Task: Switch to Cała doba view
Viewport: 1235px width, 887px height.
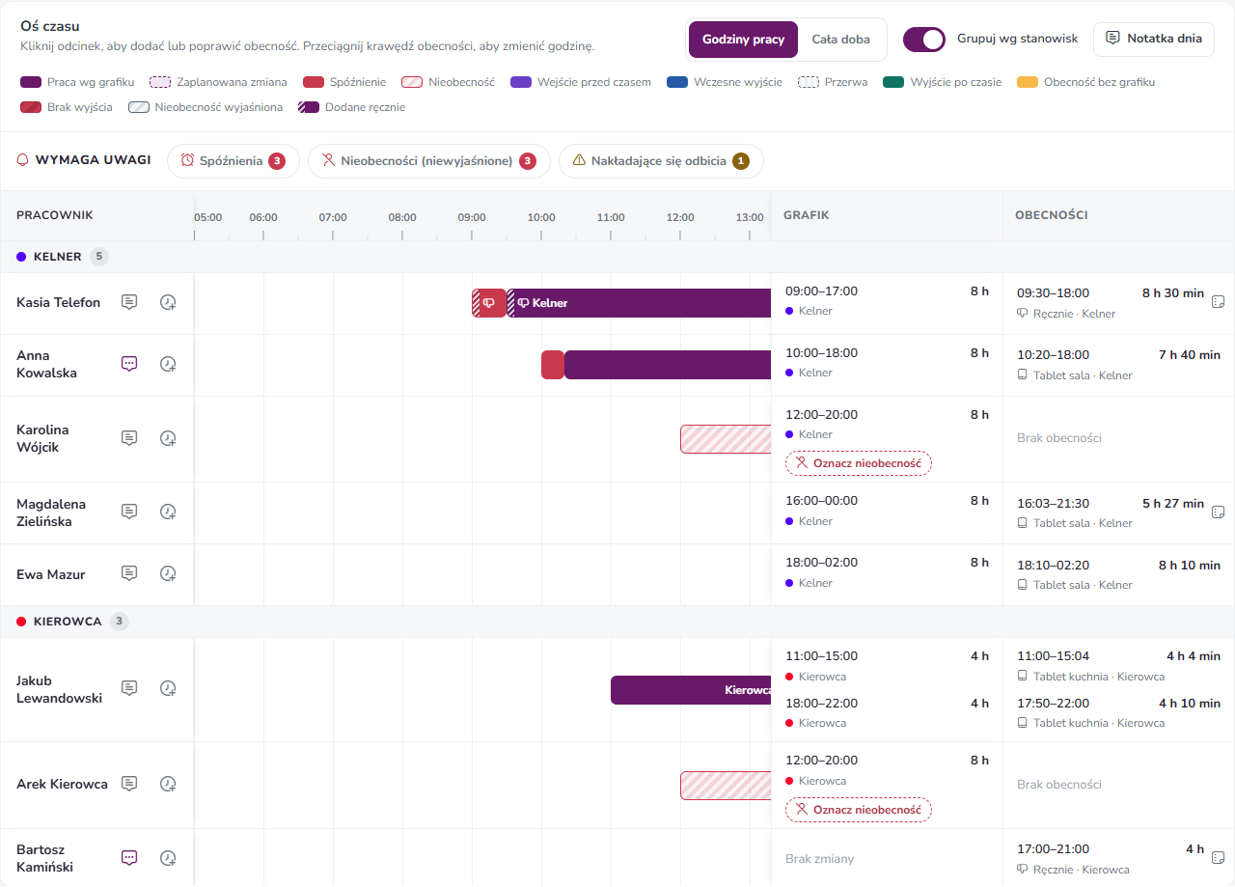Action: tap(840, 40)
